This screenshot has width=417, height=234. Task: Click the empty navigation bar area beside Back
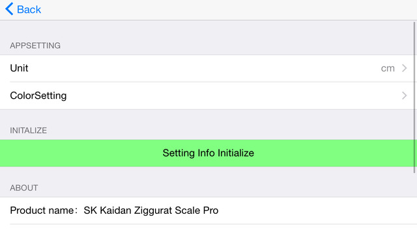click(229, 10)
